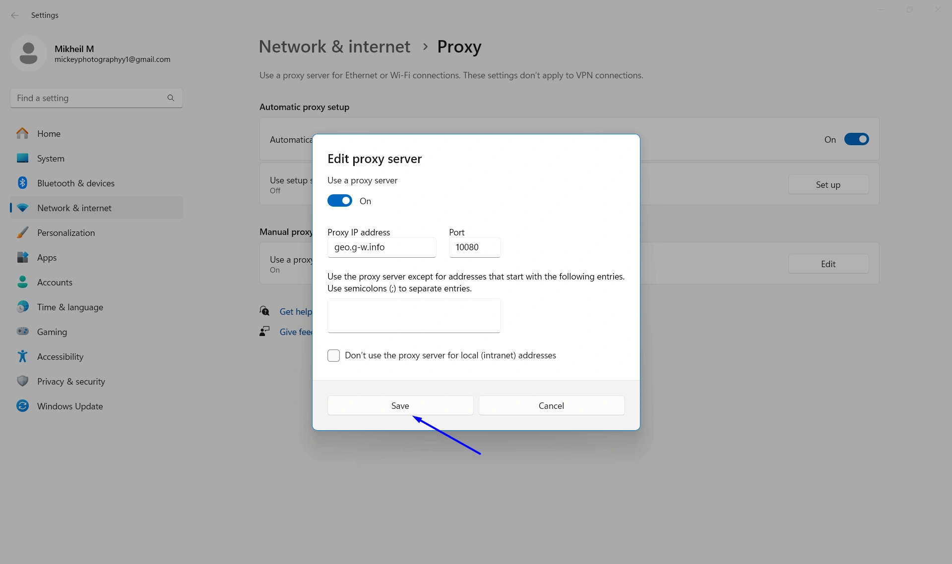
Task: Select Time & language in the sidebar
Action: [23, 307]
